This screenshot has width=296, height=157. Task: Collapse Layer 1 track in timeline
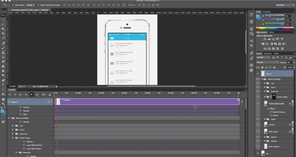coord(9,102)
